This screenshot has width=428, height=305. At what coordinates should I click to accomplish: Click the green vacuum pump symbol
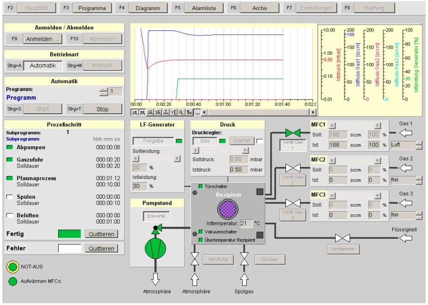click(155, 248)
